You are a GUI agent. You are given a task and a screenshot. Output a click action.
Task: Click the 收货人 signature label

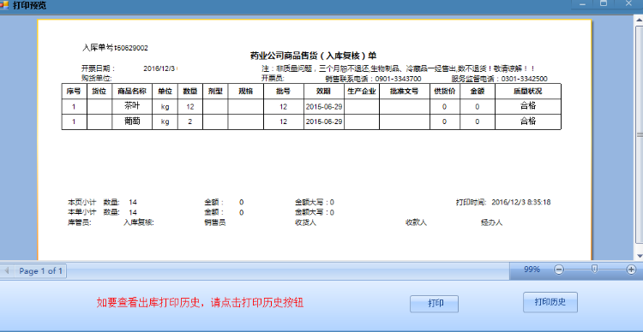[305, 222]
